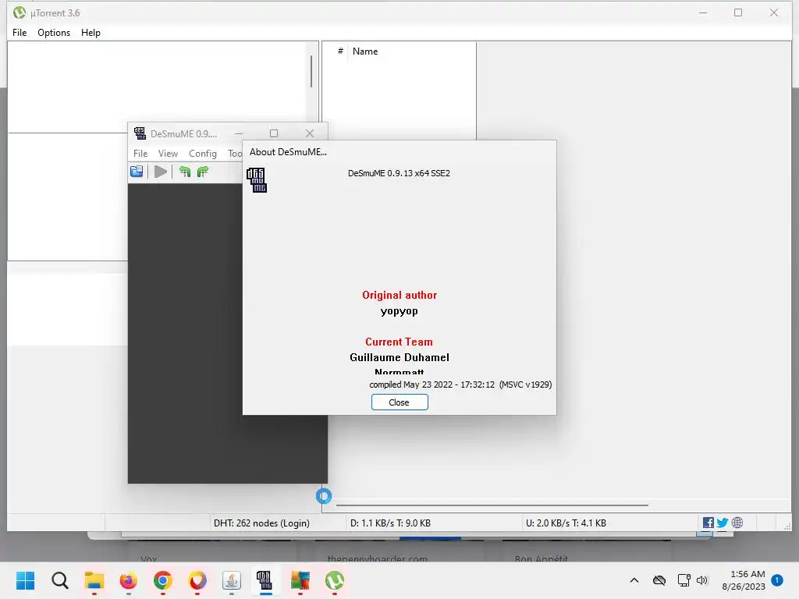Click the horizontal scrollbar under the torrent list
Screen dimensions: 799x599
click(x=492, y=505)
